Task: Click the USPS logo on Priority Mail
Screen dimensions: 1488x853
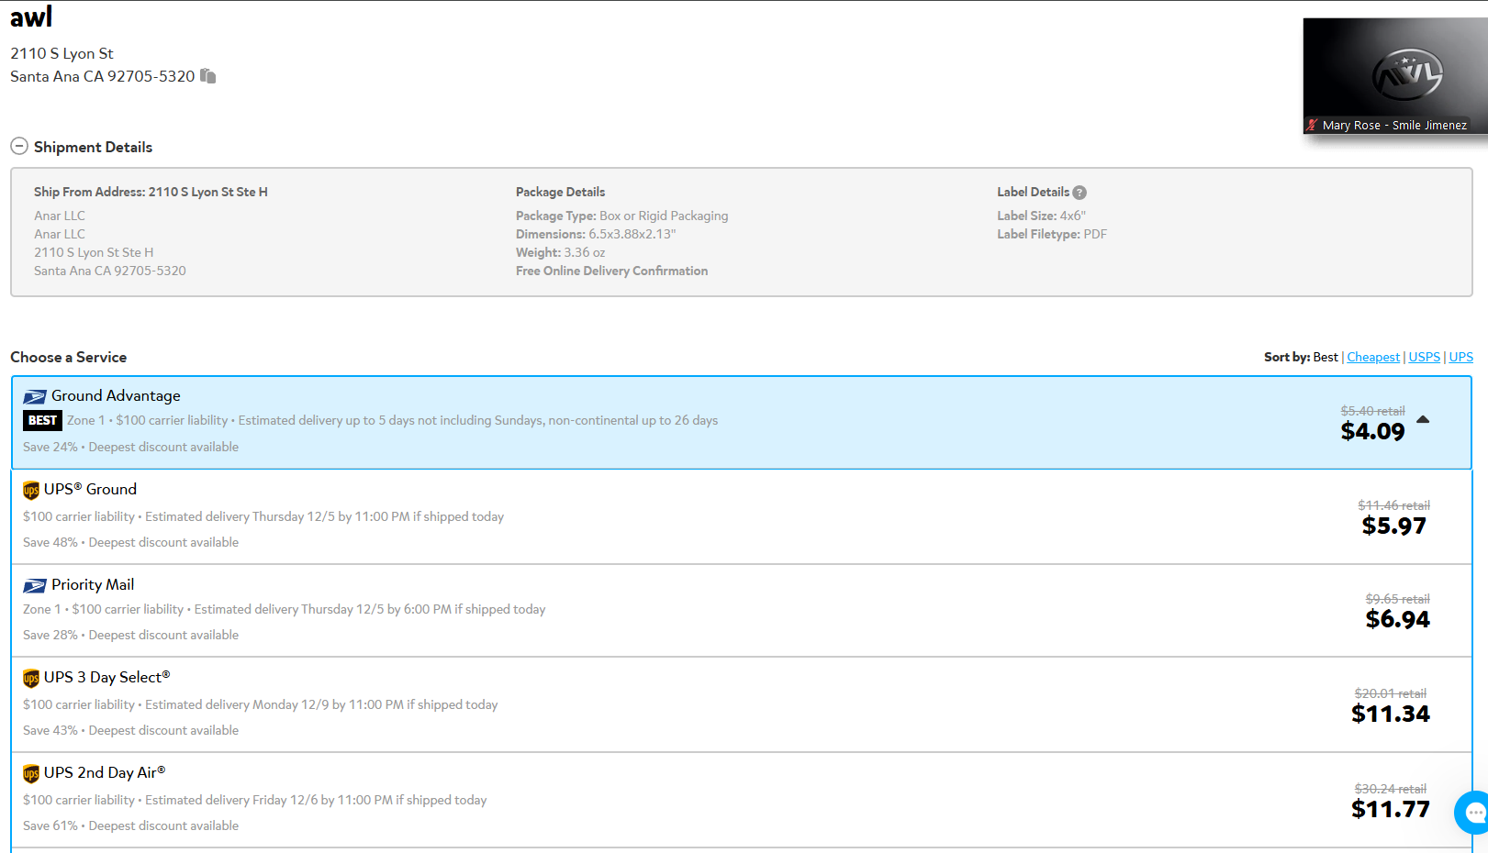Action: [x=35, y=585]
